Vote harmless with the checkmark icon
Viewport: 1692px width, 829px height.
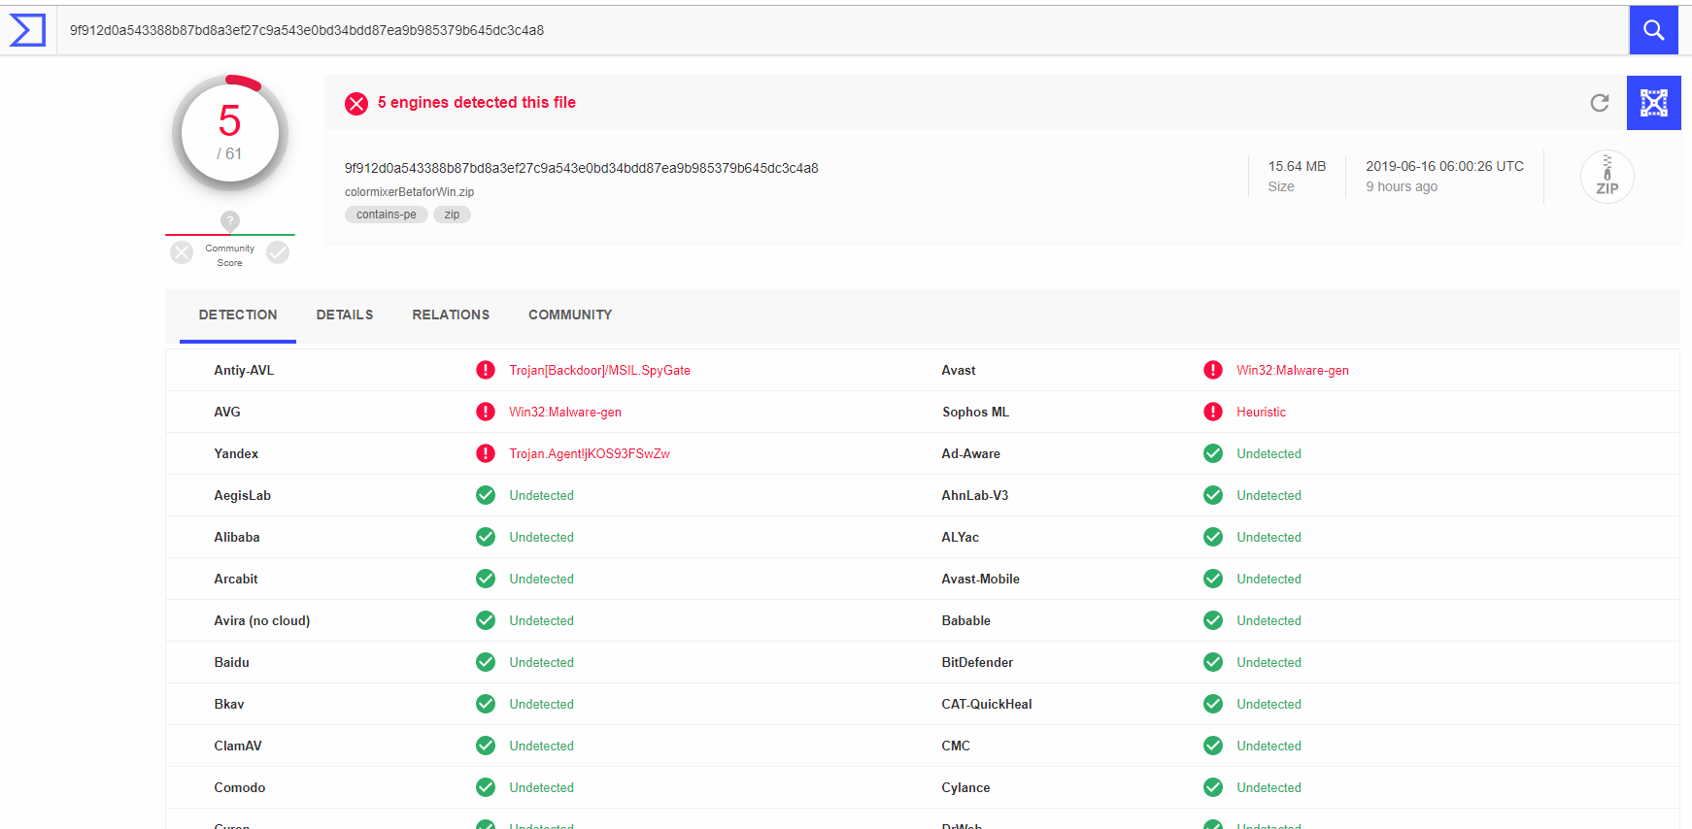[x=278, y=253]
